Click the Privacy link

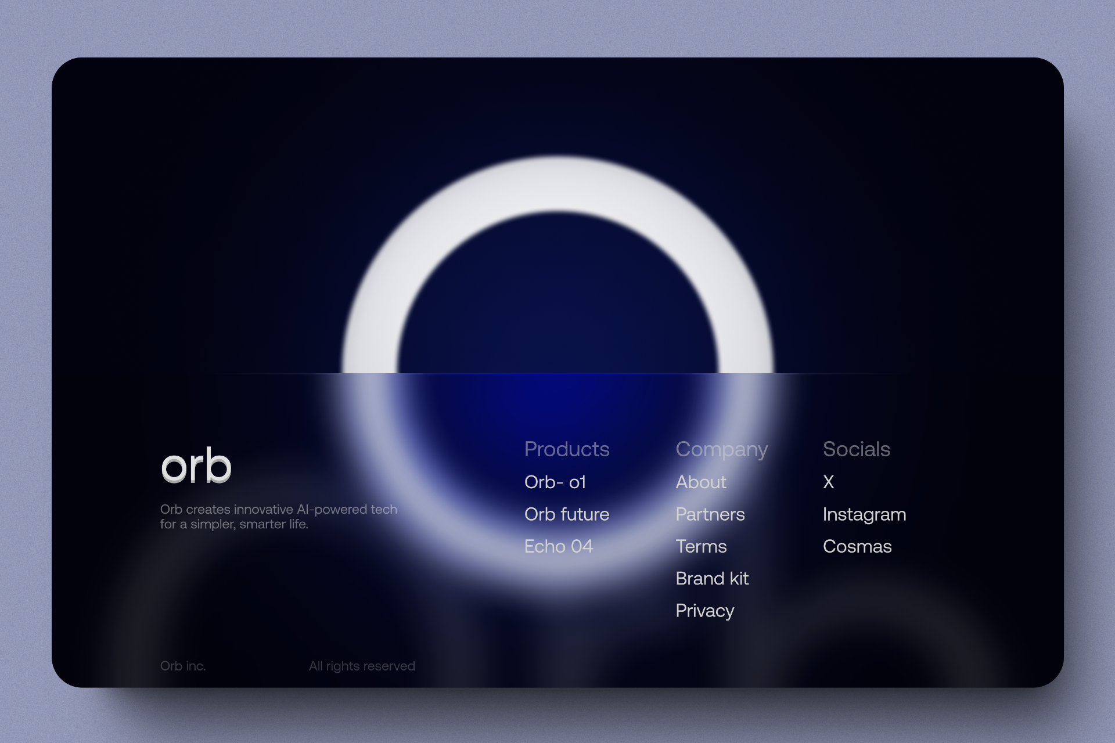coord(704,611)
